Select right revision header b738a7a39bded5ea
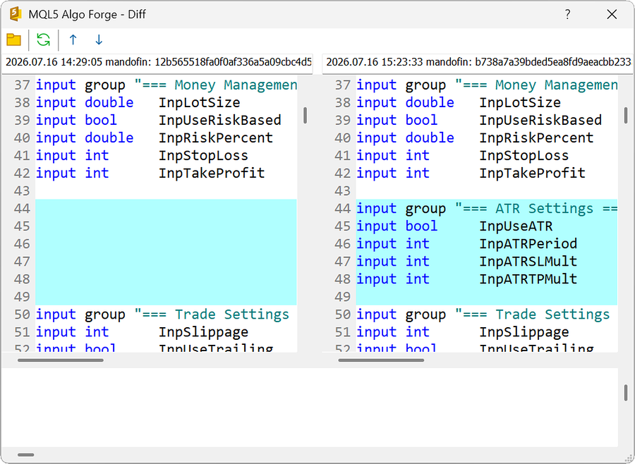The image size is (635, 464). [478, 62]
